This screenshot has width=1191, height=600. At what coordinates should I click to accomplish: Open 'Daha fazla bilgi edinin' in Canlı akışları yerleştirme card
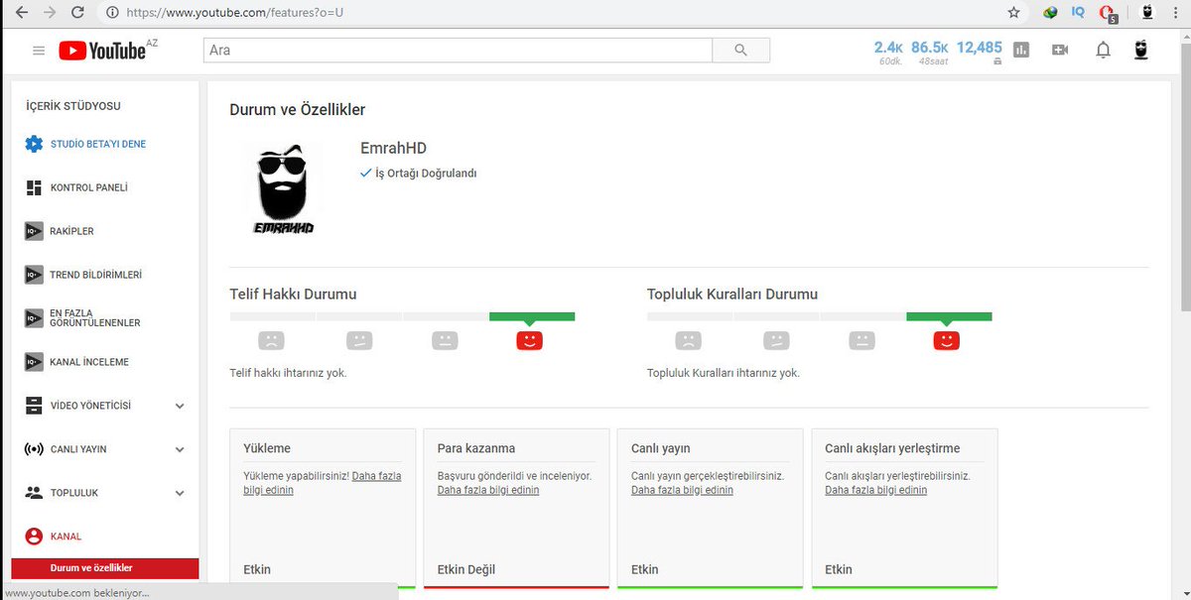tap(875, 490)
